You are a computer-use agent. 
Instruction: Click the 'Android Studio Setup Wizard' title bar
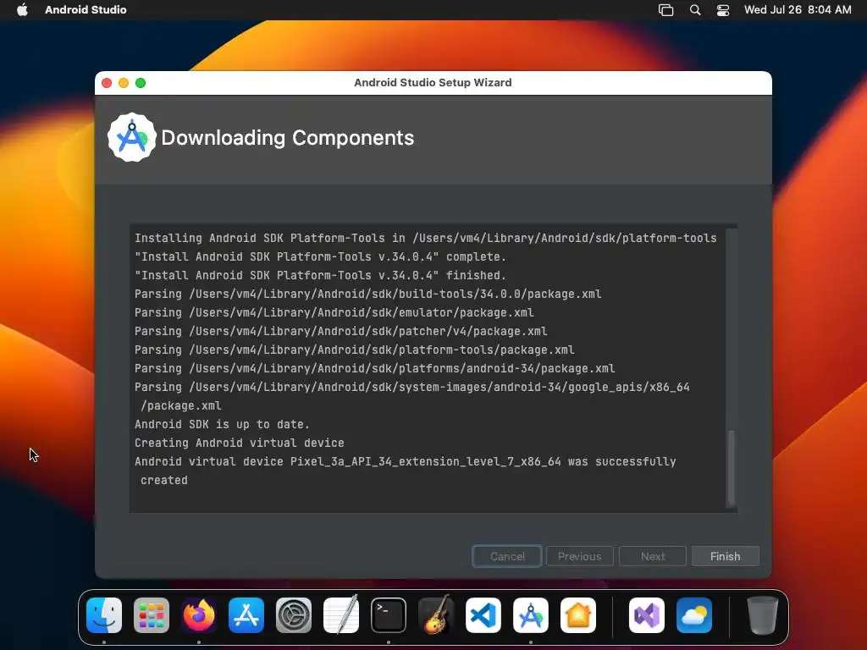click(x=433, y=83)
